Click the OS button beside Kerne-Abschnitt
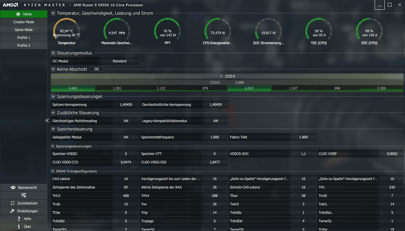This screenshot has width=405, height=231. point(97,69)
